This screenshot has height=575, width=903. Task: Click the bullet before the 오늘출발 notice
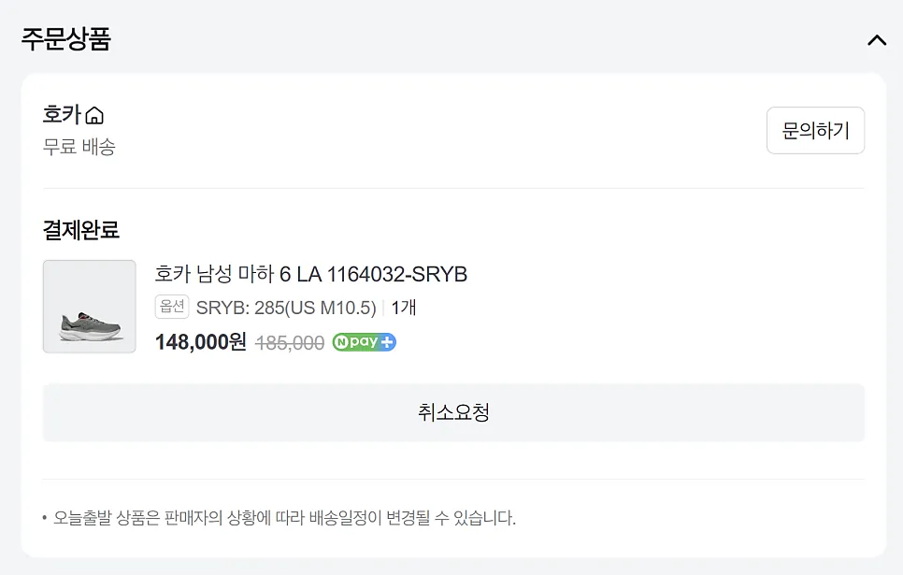44,518
